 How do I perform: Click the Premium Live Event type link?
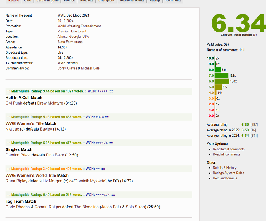click(72, 31)
